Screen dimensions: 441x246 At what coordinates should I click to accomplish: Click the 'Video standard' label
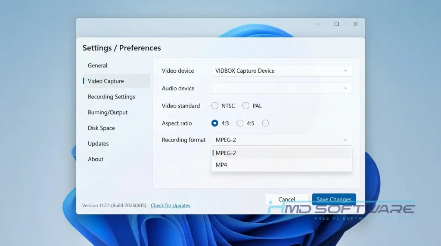[x=181, y=106]
